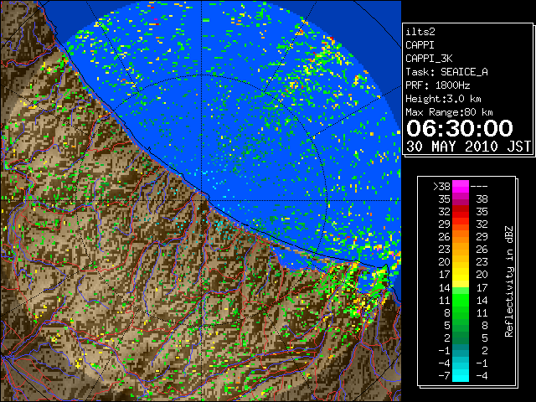Pick the dark green 2–5 dBZ swatch
The width and height of the screenshot is (536, 402).
(461, 338)
